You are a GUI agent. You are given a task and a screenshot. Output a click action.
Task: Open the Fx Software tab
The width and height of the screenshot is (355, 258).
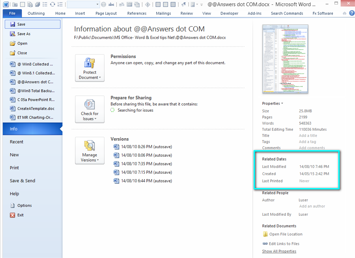(x=323, y=14)
